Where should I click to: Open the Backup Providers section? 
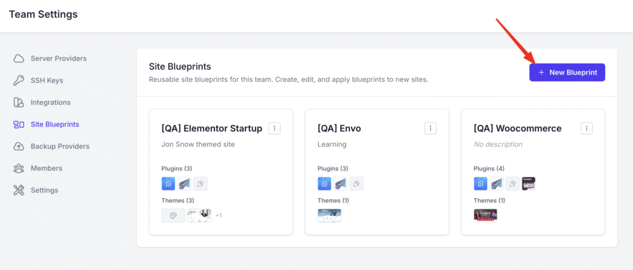60,147
